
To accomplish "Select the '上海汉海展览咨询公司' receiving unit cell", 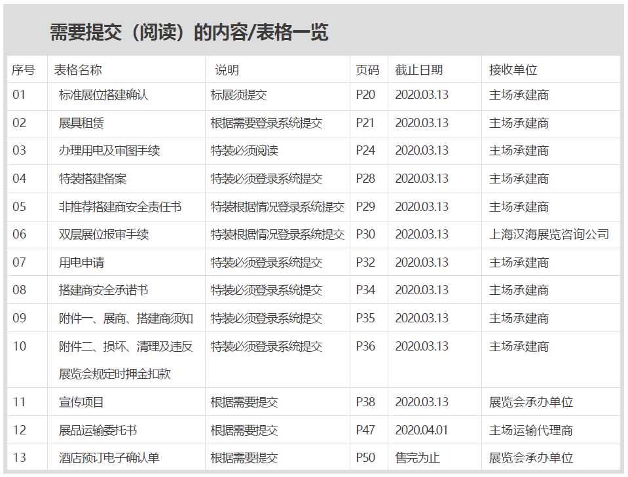I will pyautogui.click(x=549, y=235).
